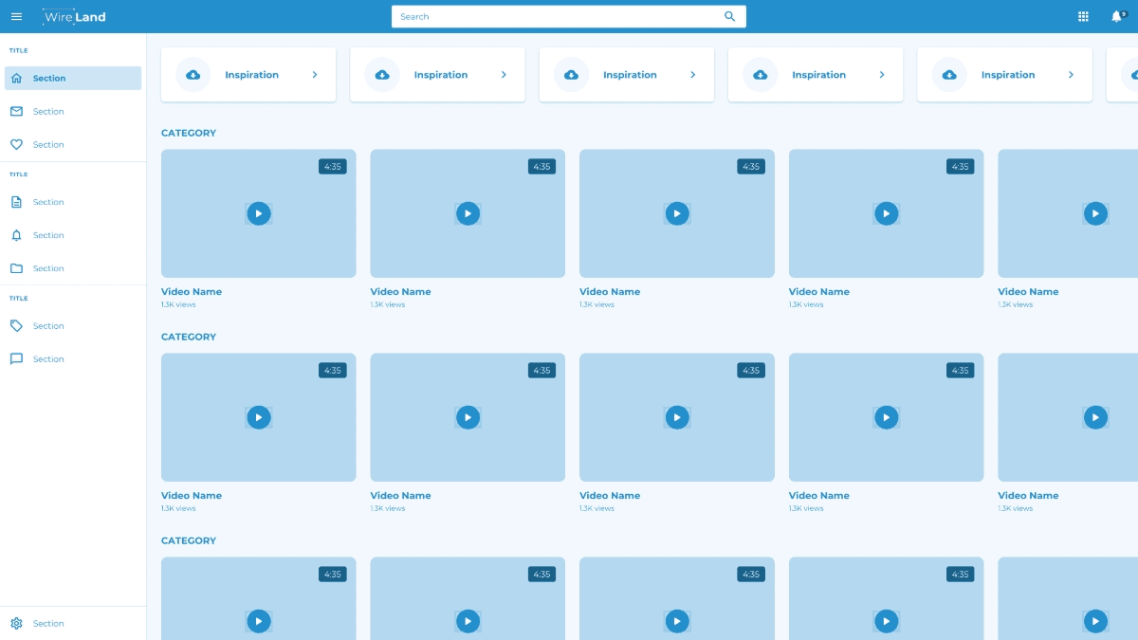Click the WireLand logo in the header
This screenshot has width=1138, height=640.
75,16
